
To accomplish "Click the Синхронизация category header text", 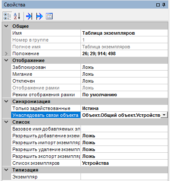I will 31,101.
